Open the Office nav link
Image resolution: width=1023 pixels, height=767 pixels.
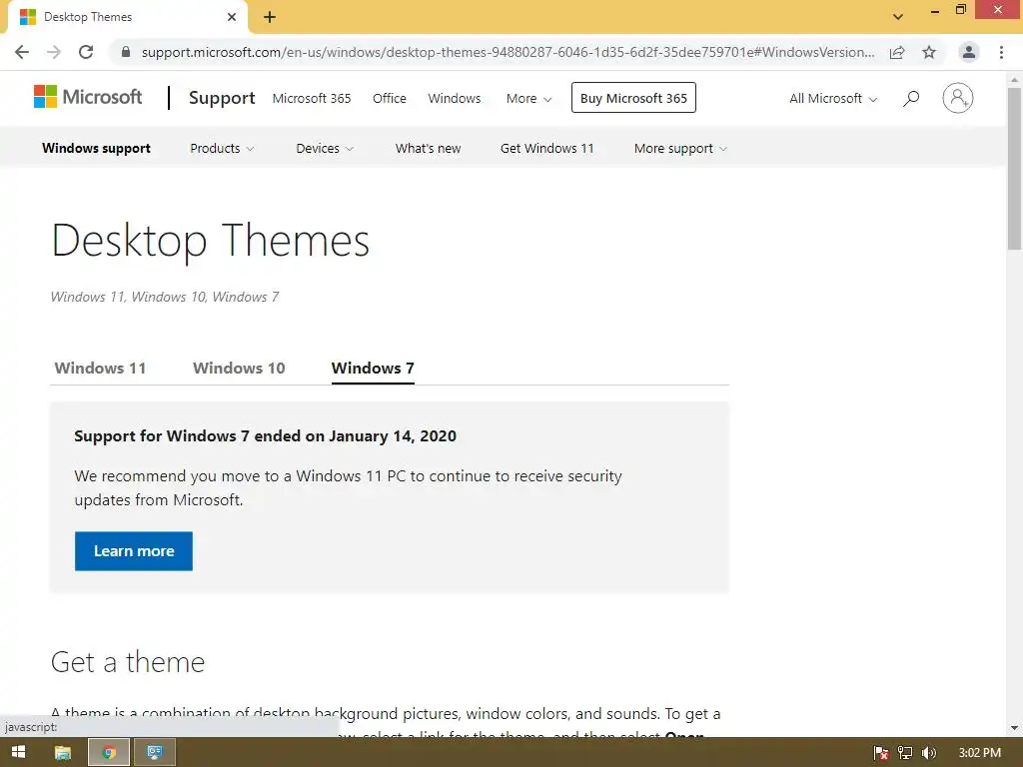tap(390, 99)
